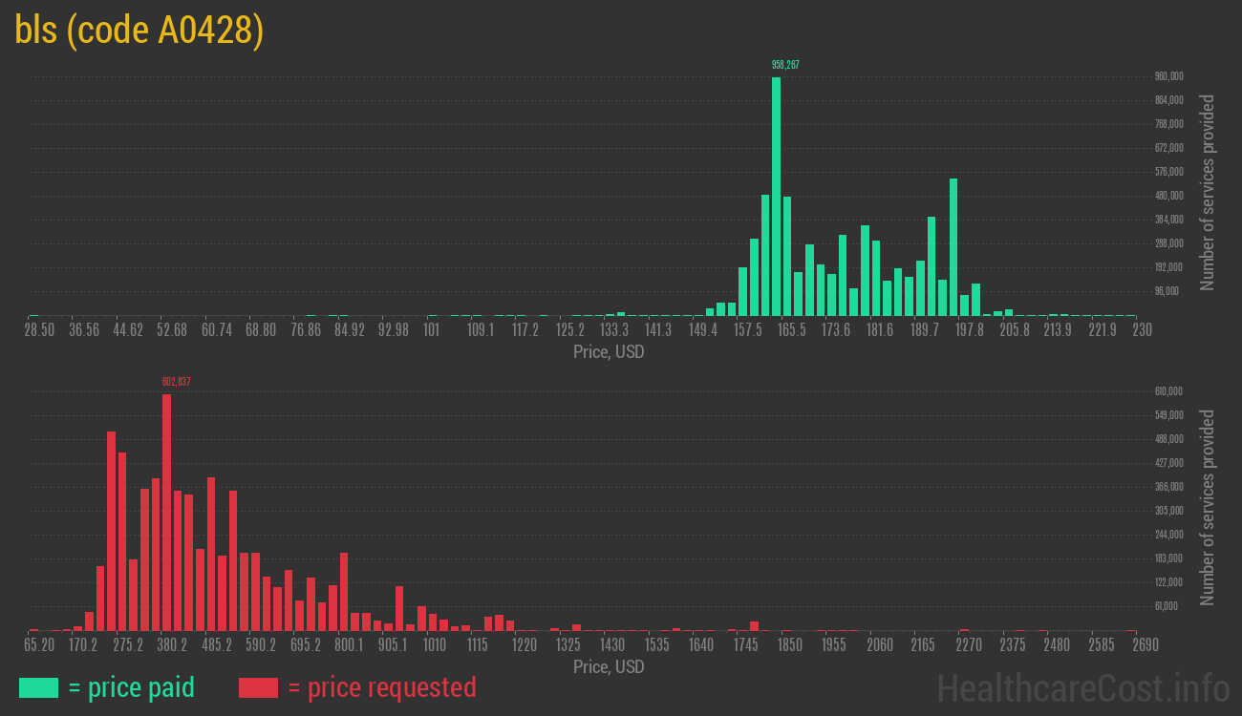The height and width of the screenshot is (716, 1242).
Task: Click the top chart's Number of services provided label
Action: coord(1208,192)
